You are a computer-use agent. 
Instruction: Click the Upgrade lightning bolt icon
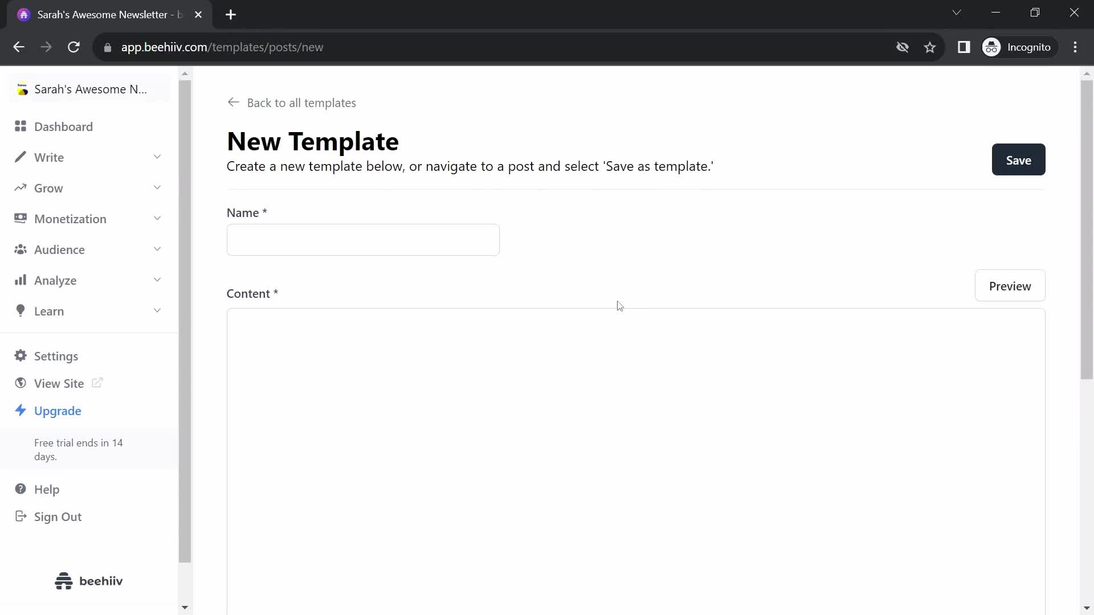click(x=21, y=411)
